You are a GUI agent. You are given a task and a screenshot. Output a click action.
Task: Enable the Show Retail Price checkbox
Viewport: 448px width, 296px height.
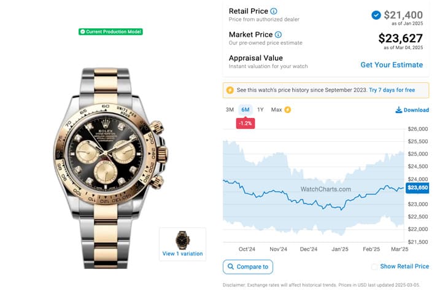[374, 267]
